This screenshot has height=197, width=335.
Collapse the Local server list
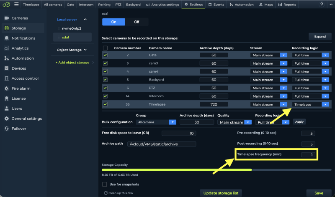(85, 19)
